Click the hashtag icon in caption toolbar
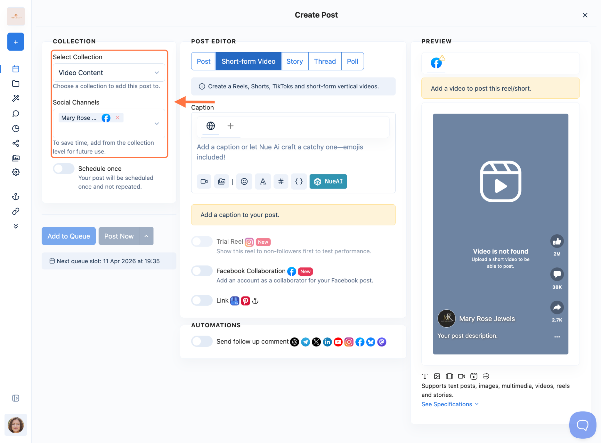 tap(281, 181)
